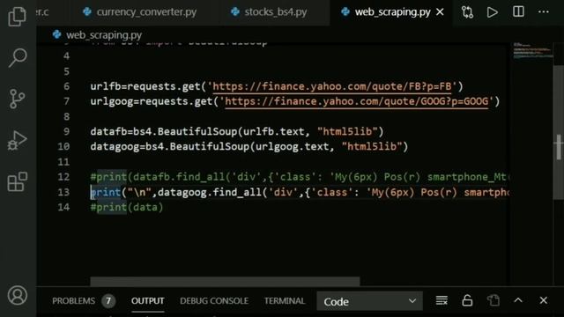Image resolution: width=564 pixels, height=317 pixels.
Task: Click the editor horizontal scrollbar
Action: pyautogui.click(x=225, y=282)
